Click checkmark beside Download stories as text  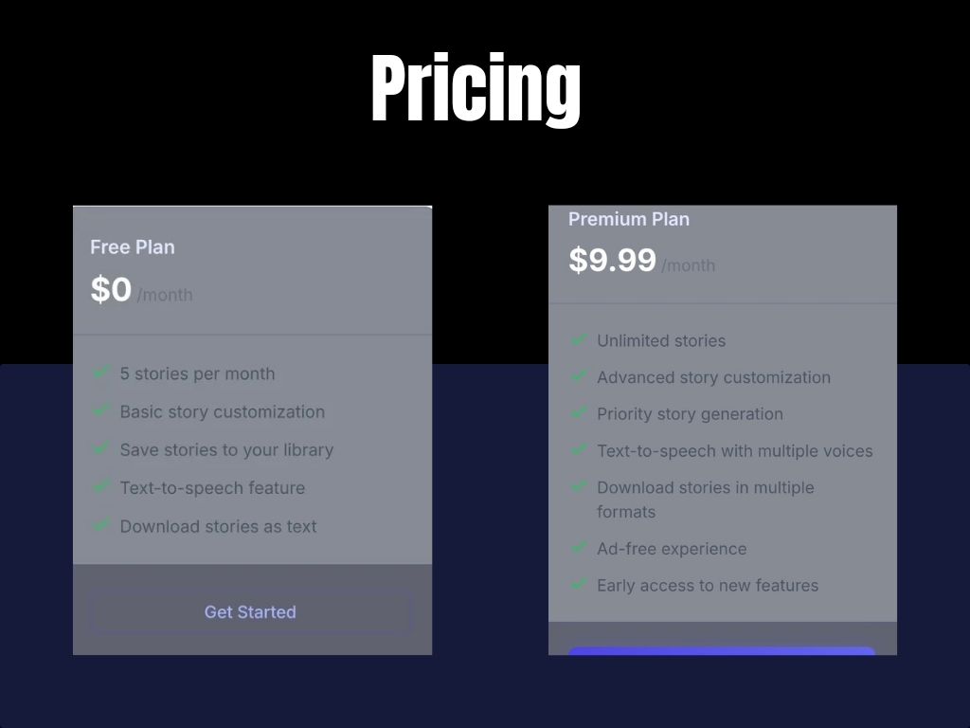tap(101, 524)
